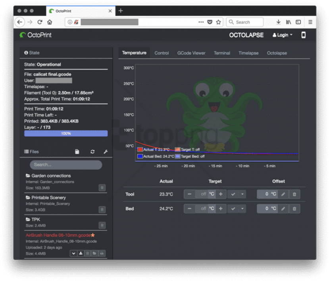Load AirBrush Handle file via folder icon
The image size is (329, 281).
pos(94,253)
